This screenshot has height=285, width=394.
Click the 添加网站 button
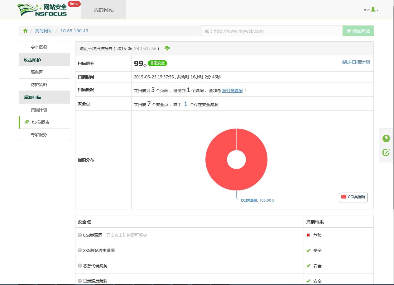[358, 31]
